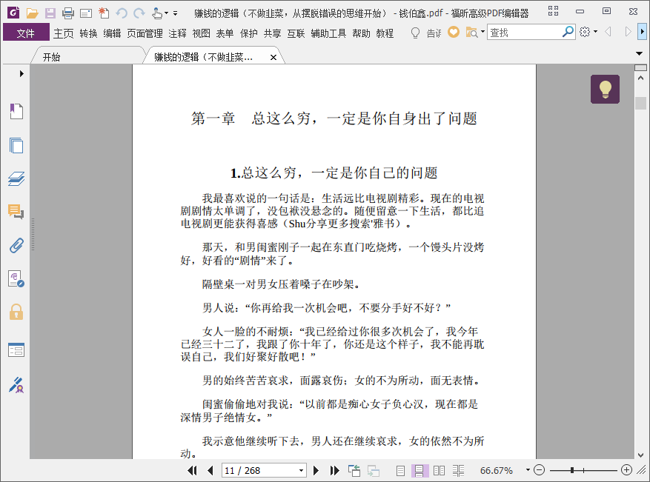This screenshot has width=650, height=482.
Task: Click the vertical scrollbar thumb
Action: click(x=640, y=103)
